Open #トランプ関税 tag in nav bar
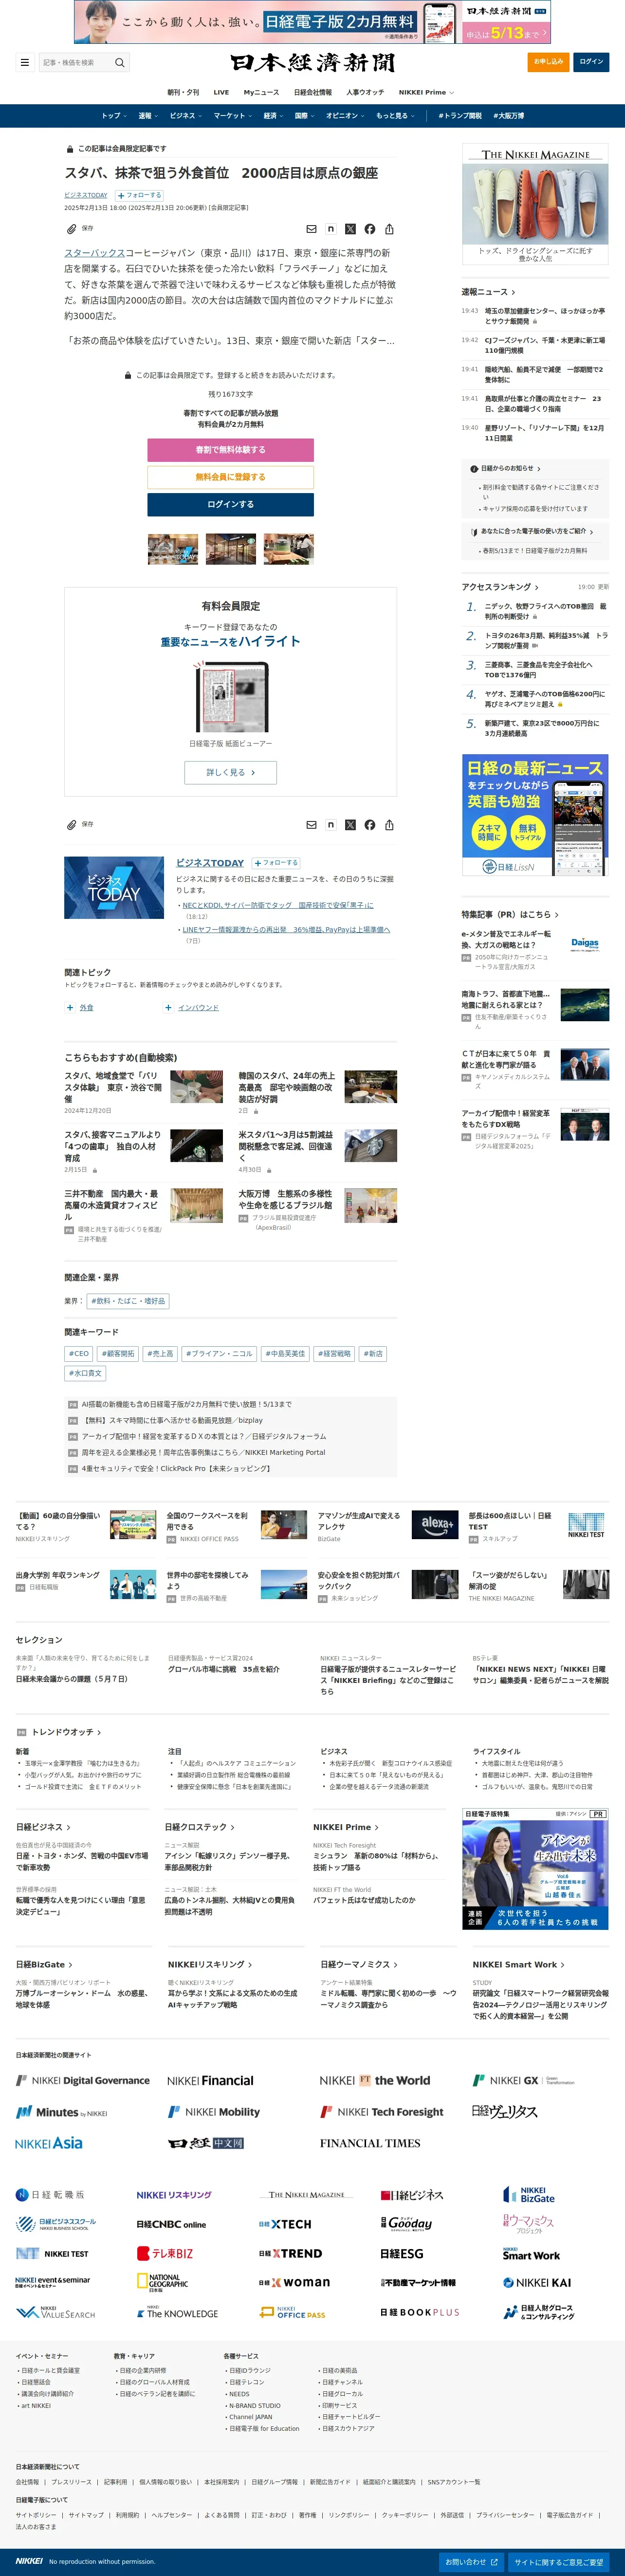 pyautogui.click(x=460, y=116)
